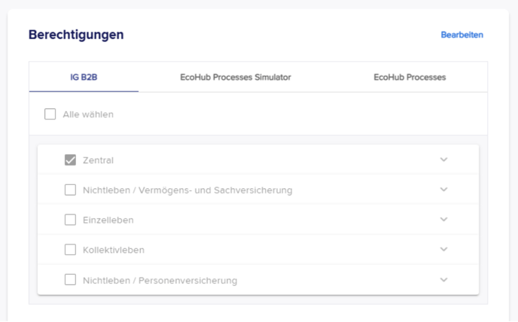Check Nichtleben / Vermögens- und Sachversicherung box
Screen dimensions: 518x322
point(70,190)
